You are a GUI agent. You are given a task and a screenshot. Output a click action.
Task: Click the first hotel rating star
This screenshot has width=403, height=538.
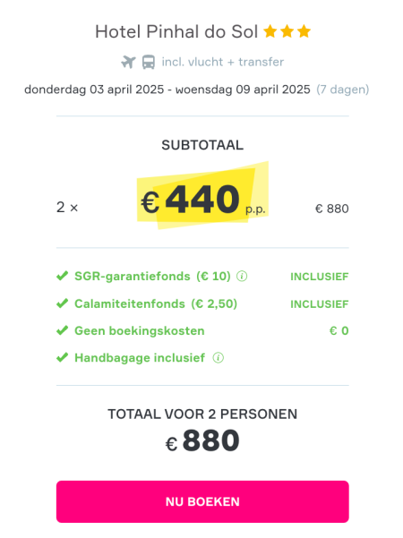[x=270, y=31]
